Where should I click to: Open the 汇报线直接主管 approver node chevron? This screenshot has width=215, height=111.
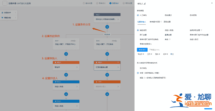coord(118,67)
